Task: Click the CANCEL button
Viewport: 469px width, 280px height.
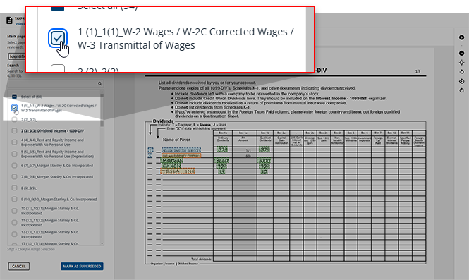Action: tap(19, 266)
